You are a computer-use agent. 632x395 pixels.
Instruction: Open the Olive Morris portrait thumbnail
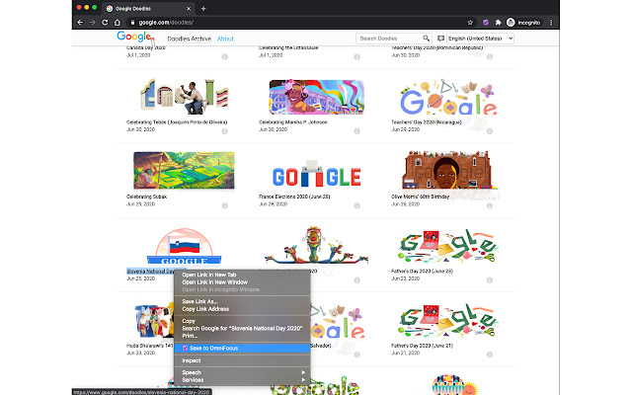click(447, 170)
